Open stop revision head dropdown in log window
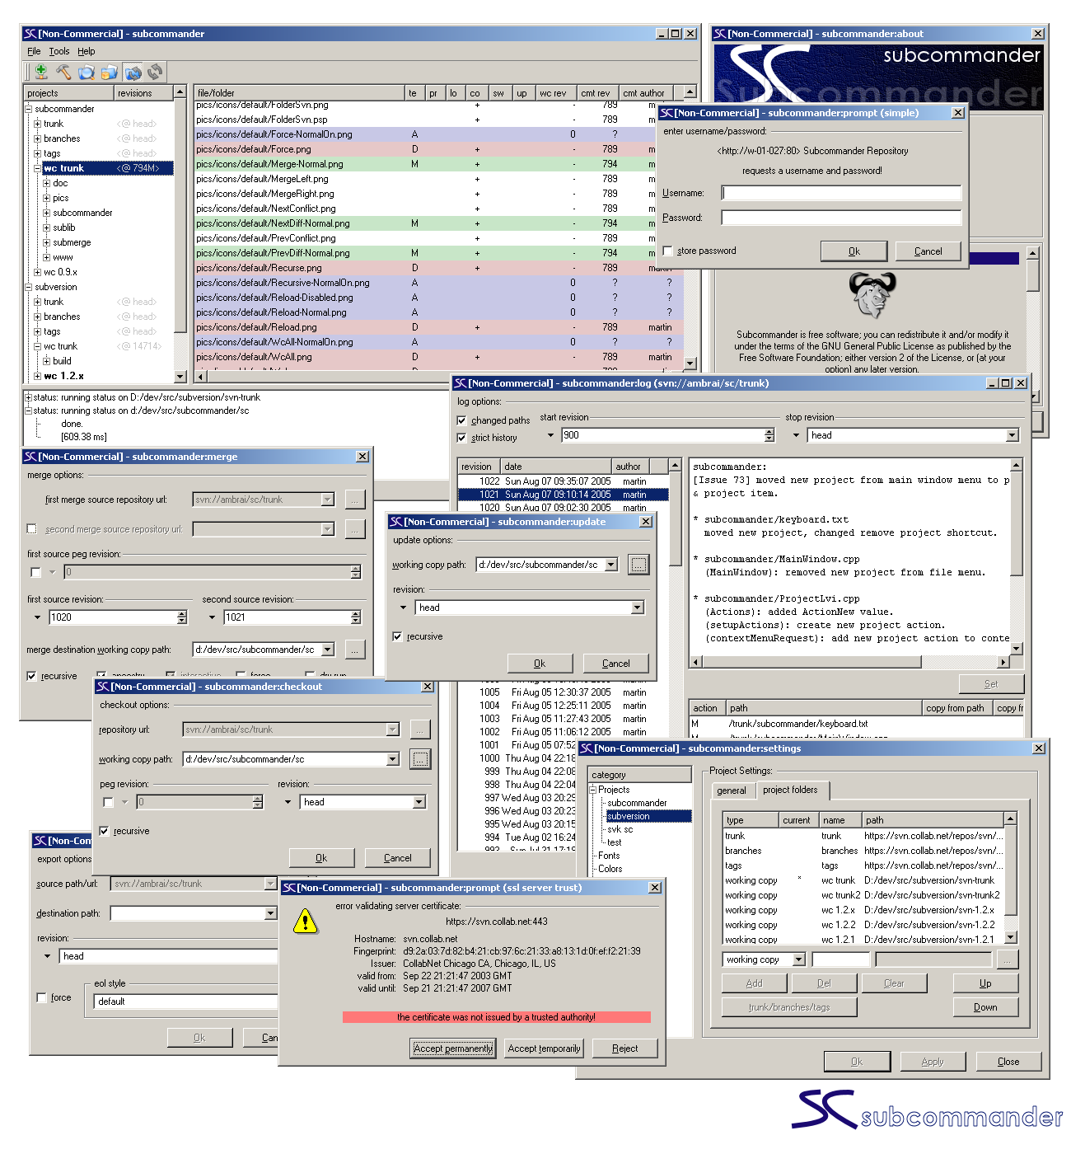 pyautogui.click(x=1013, y=435)
